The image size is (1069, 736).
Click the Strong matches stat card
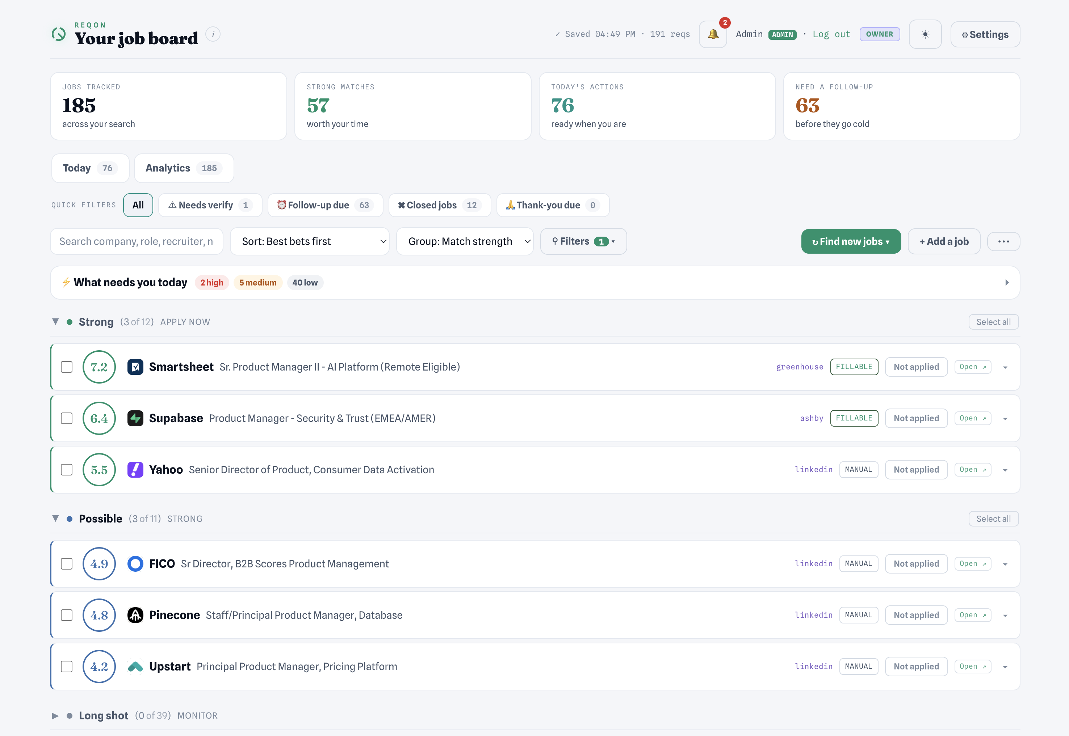pos(412,106)
